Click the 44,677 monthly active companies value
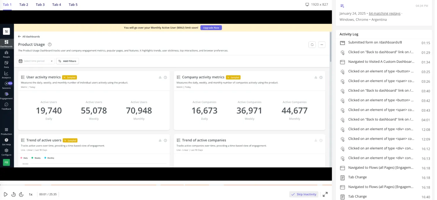The width and height of the screenshot is (437, 200). pyautogui.click(x=295, y=111)
